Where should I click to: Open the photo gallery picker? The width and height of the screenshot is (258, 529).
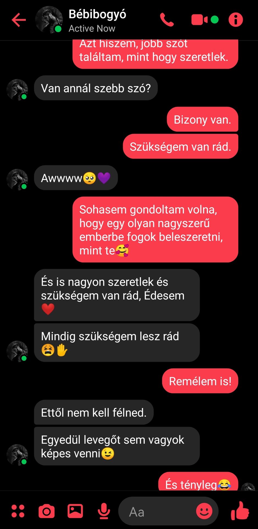coord(75,511)
